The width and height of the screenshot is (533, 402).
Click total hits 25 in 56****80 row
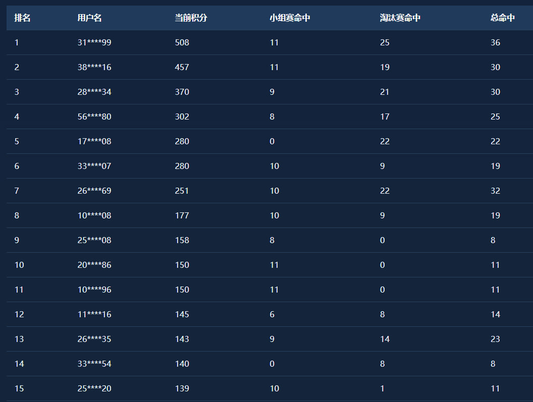click(x=495, y=117)
